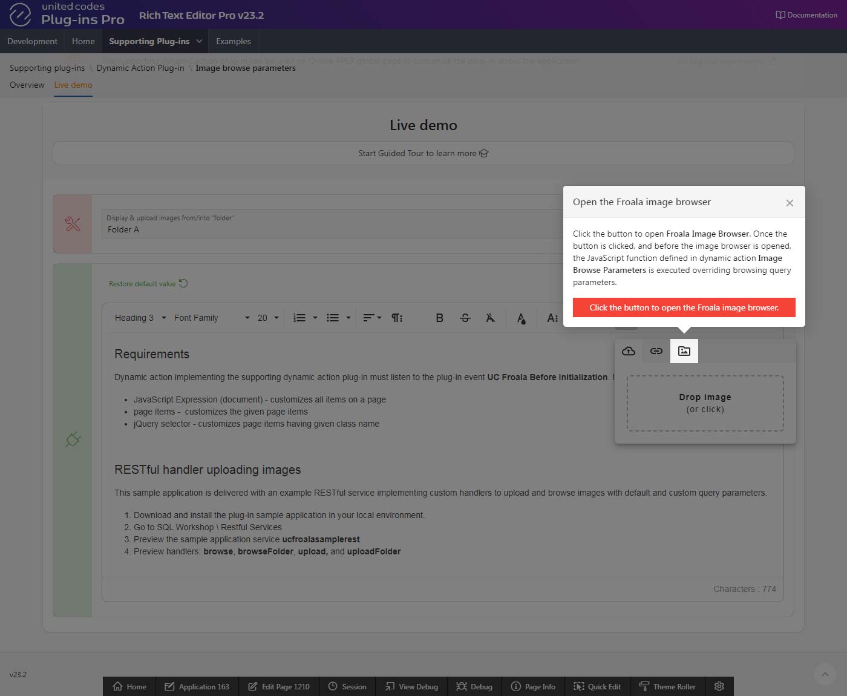Open the Inline style (A) tool

tap(552, 318)
